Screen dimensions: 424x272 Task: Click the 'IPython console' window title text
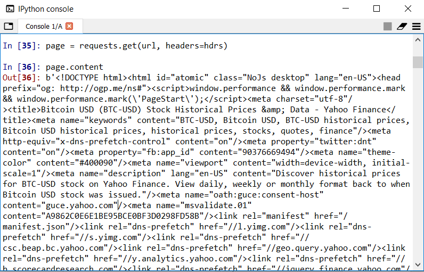point(46,9)
